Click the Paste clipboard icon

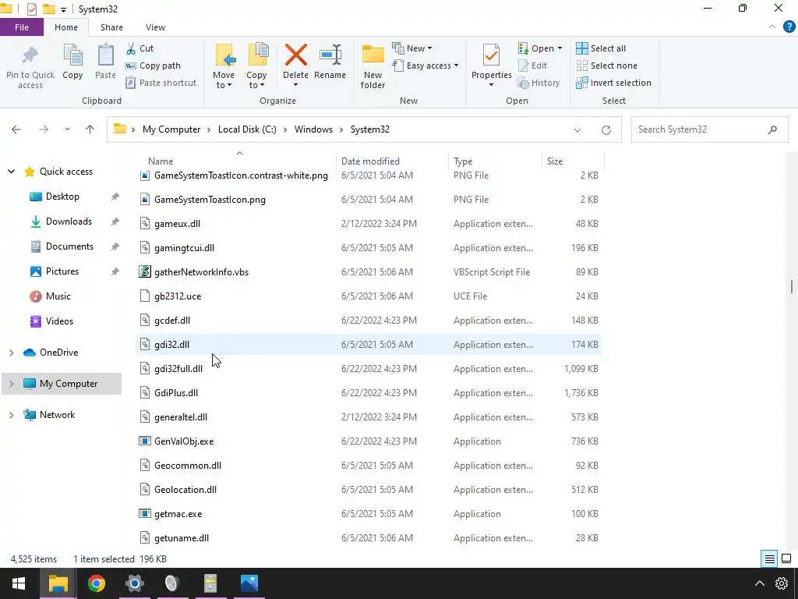tap(105, 55)
